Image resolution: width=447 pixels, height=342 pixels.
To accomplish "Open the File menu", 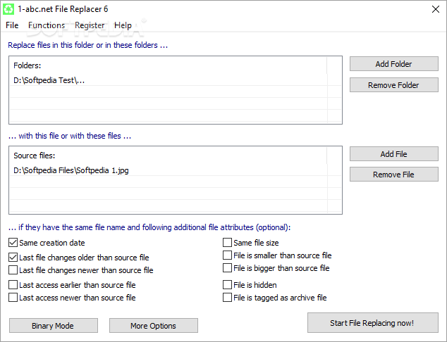I will [12, 25].
